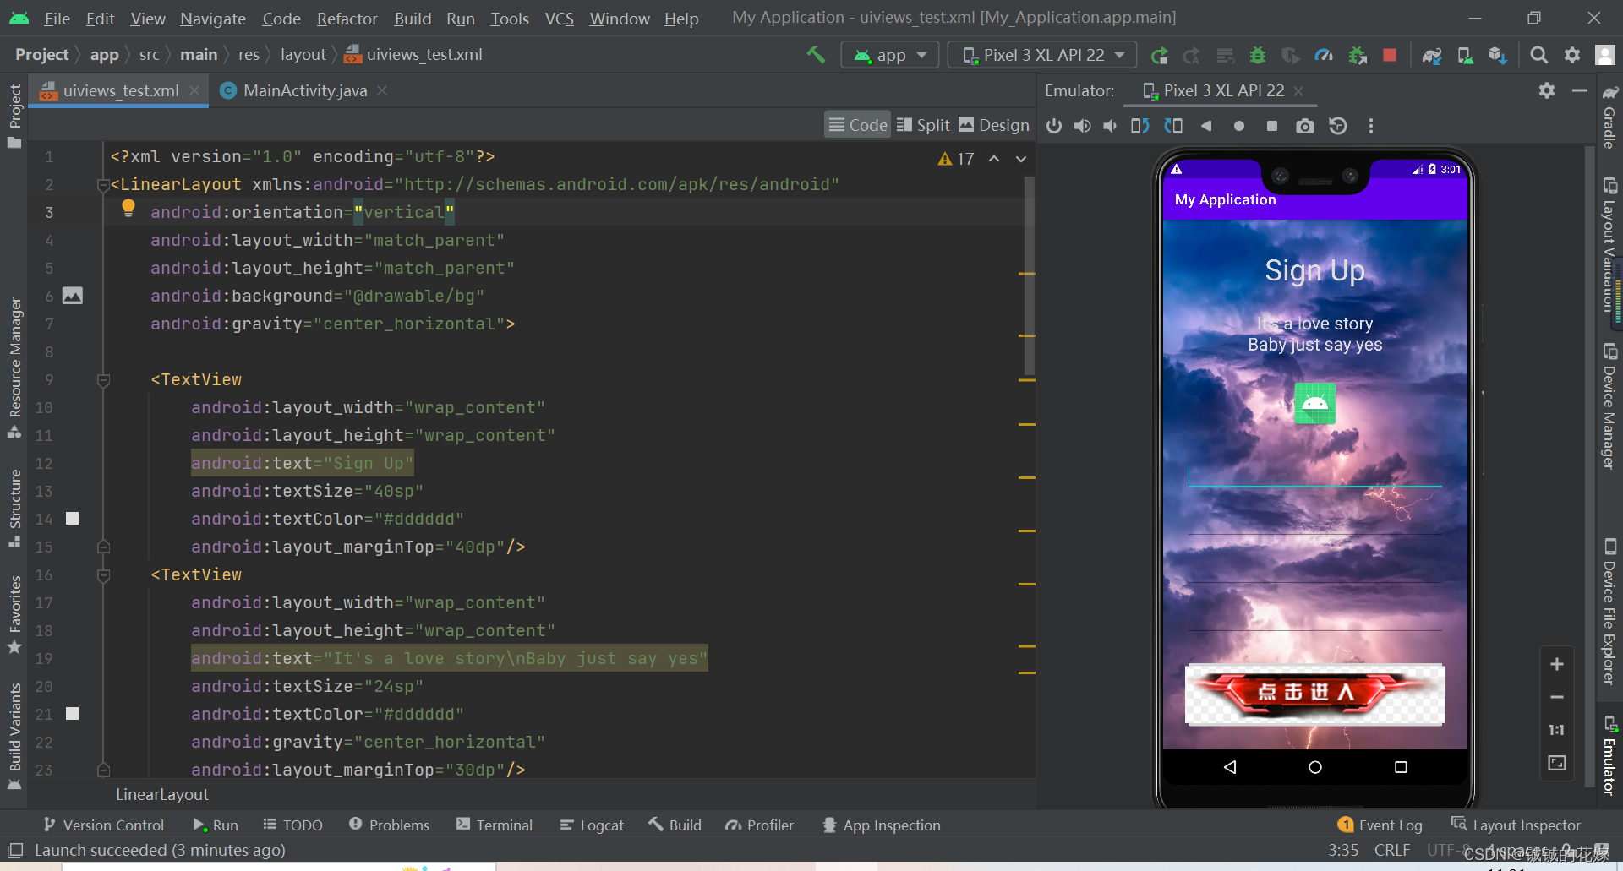The width and height of the screenshot is (1623, 871).
Task: Power off the virtual device via power icon
Action: coord(1053,125)
